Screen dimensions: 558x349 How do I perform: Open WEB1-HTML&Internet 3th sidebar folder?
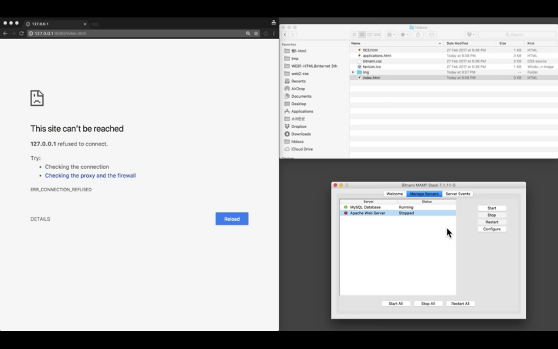pos(314,66)
